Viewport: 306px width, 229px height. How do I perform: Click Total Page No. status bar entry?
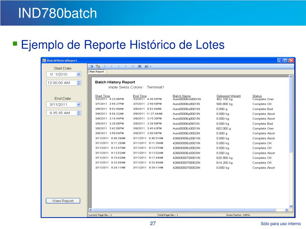pos(168,215)
